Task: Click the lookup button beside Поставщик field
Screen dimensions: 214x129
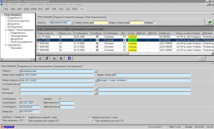Action: (96, 93)
